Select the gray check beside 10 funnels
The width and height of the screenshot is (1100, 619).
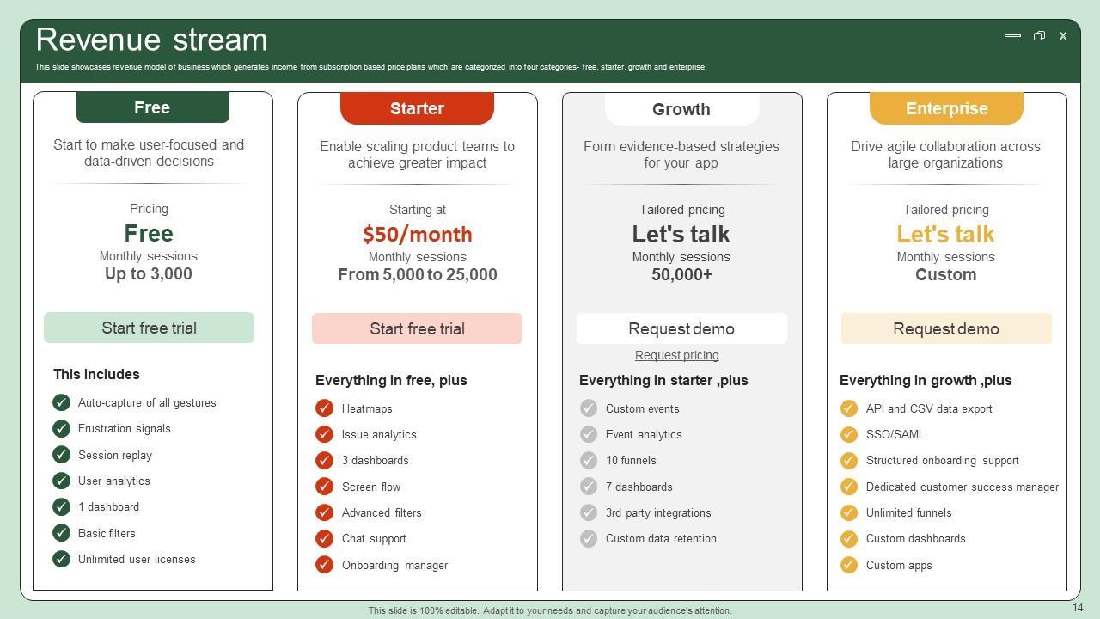589,460
